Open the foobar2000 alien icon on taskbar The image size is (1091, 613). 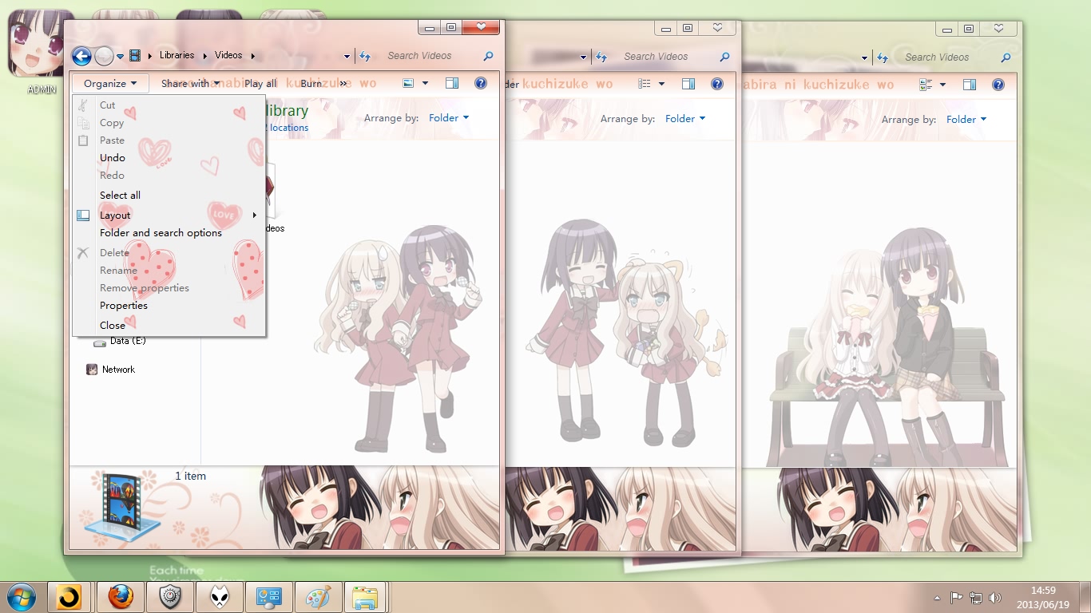coord(220,597)
